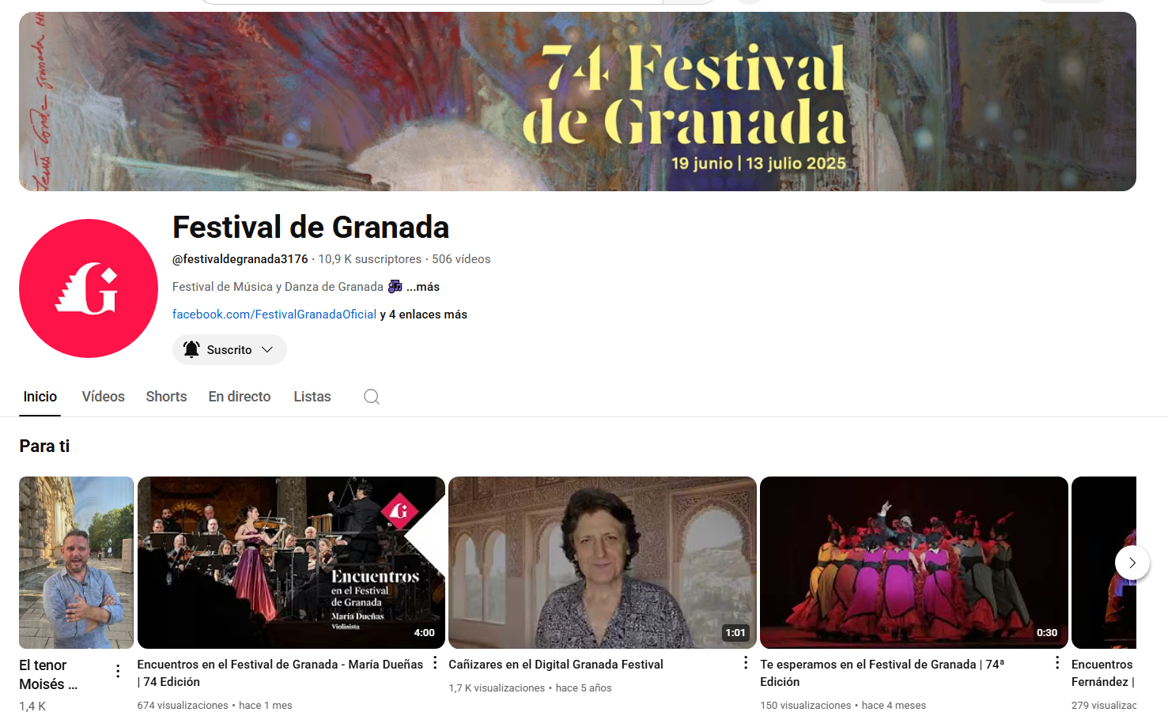Screen dimensions: 1168x712
Task: Open three-dot menu for Te esperamos video
Action: coord(1057,663)
